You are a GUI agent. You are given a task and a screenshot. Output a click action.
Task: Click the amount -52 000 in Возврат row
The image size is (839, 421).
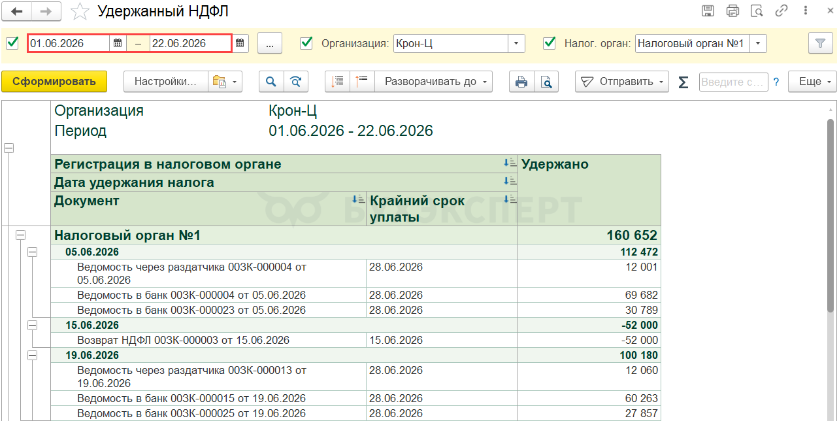point(589,340)
